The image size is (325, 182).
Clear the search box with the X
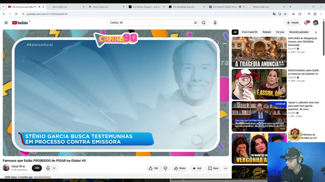pos(196,23)
